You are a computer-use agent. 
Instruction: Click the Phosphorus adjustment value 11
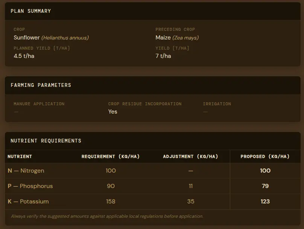(x=191, y=186)
